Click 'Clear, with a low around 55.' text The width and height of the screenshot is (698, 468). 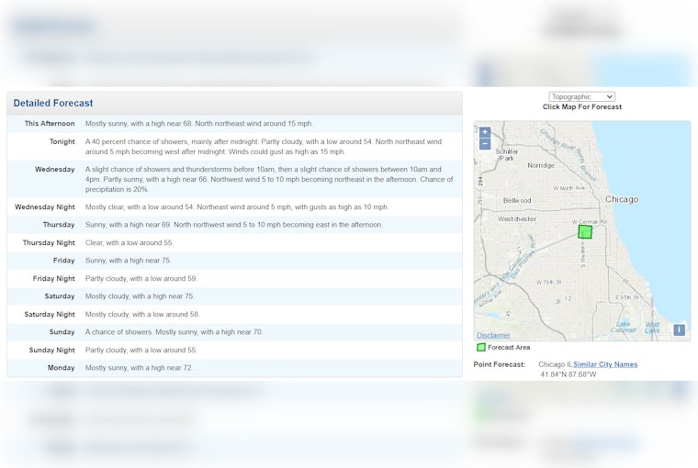click(129, 243)
